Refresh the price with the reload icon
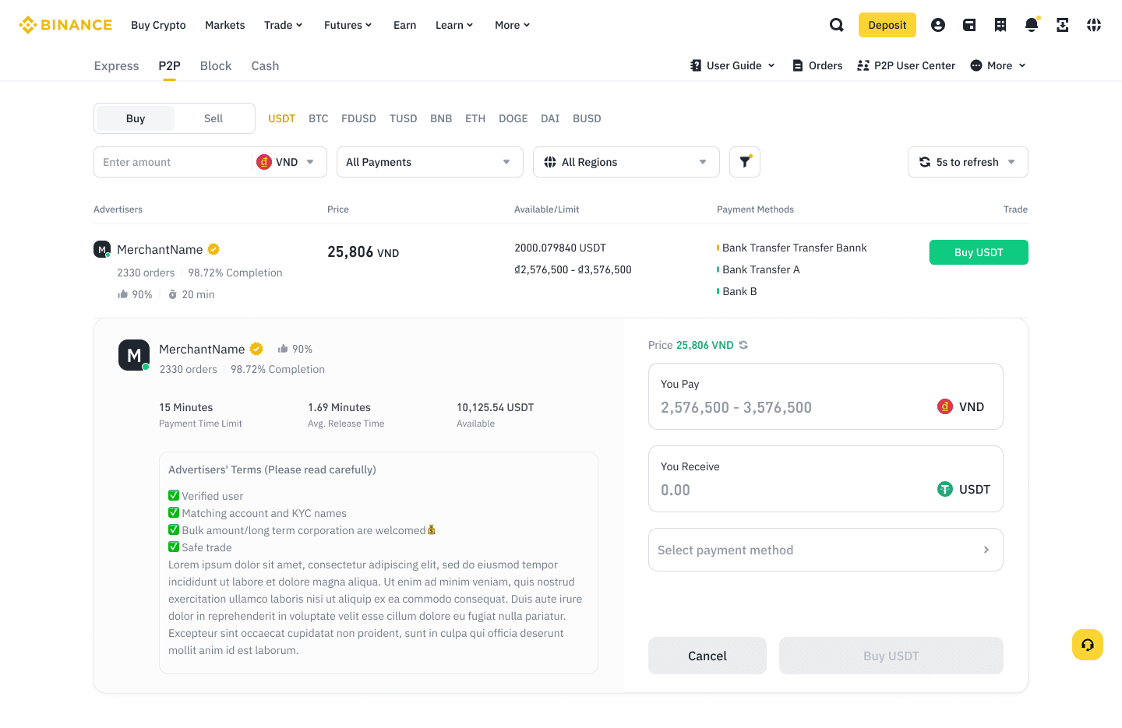 (x=743, y=345)
